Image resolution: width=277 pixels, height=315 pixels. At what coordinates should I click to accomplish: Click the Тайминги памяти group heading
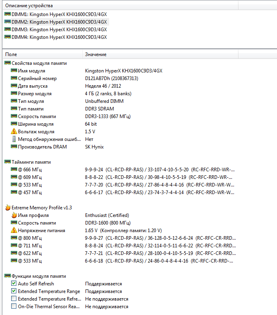pyautogui.click(x=31, y=162)
